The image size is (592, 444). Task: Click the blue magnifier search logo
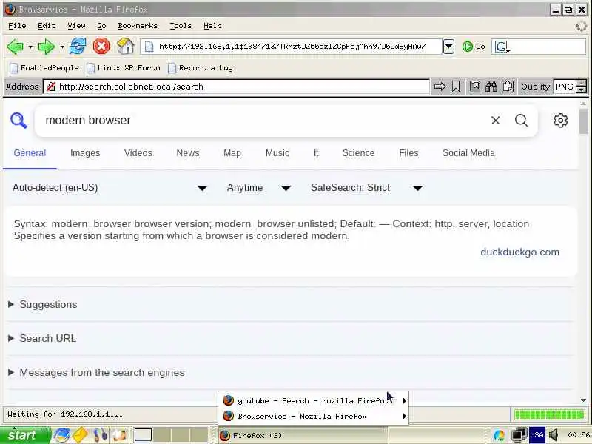point(18,121)
